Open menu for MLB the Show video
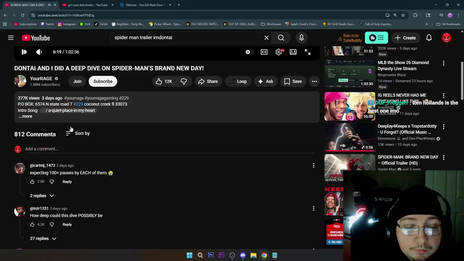This screenshot has height=261, width=464. [443, 63]
